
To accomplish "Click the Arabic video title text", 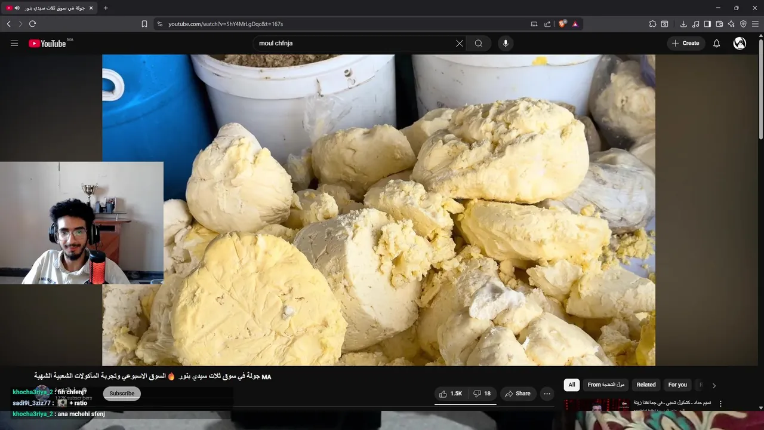I will pyautogui.click(x=153, y=376).
